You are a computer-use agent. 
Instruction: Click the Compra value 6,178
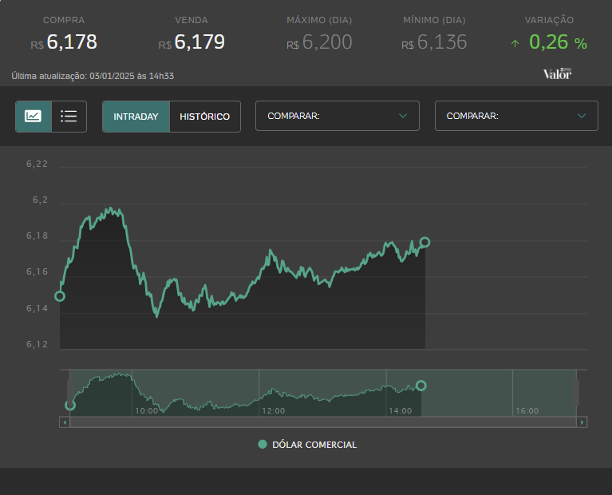[72, 42]
